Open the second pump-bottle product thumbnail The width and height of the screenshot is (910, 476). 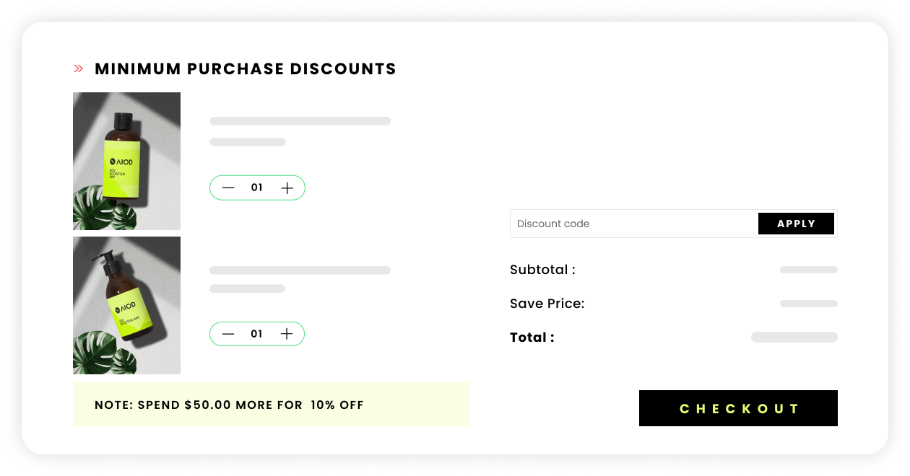click(126, 305)
